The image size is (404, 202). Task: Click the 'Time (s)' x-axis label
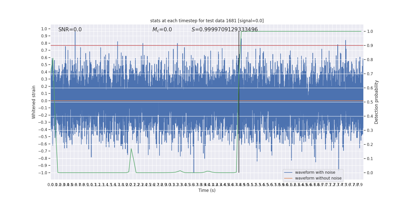tap(207, 190)
